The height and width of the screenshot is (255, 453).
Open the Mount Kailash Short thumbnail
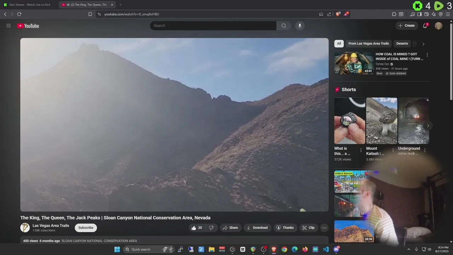382,121
